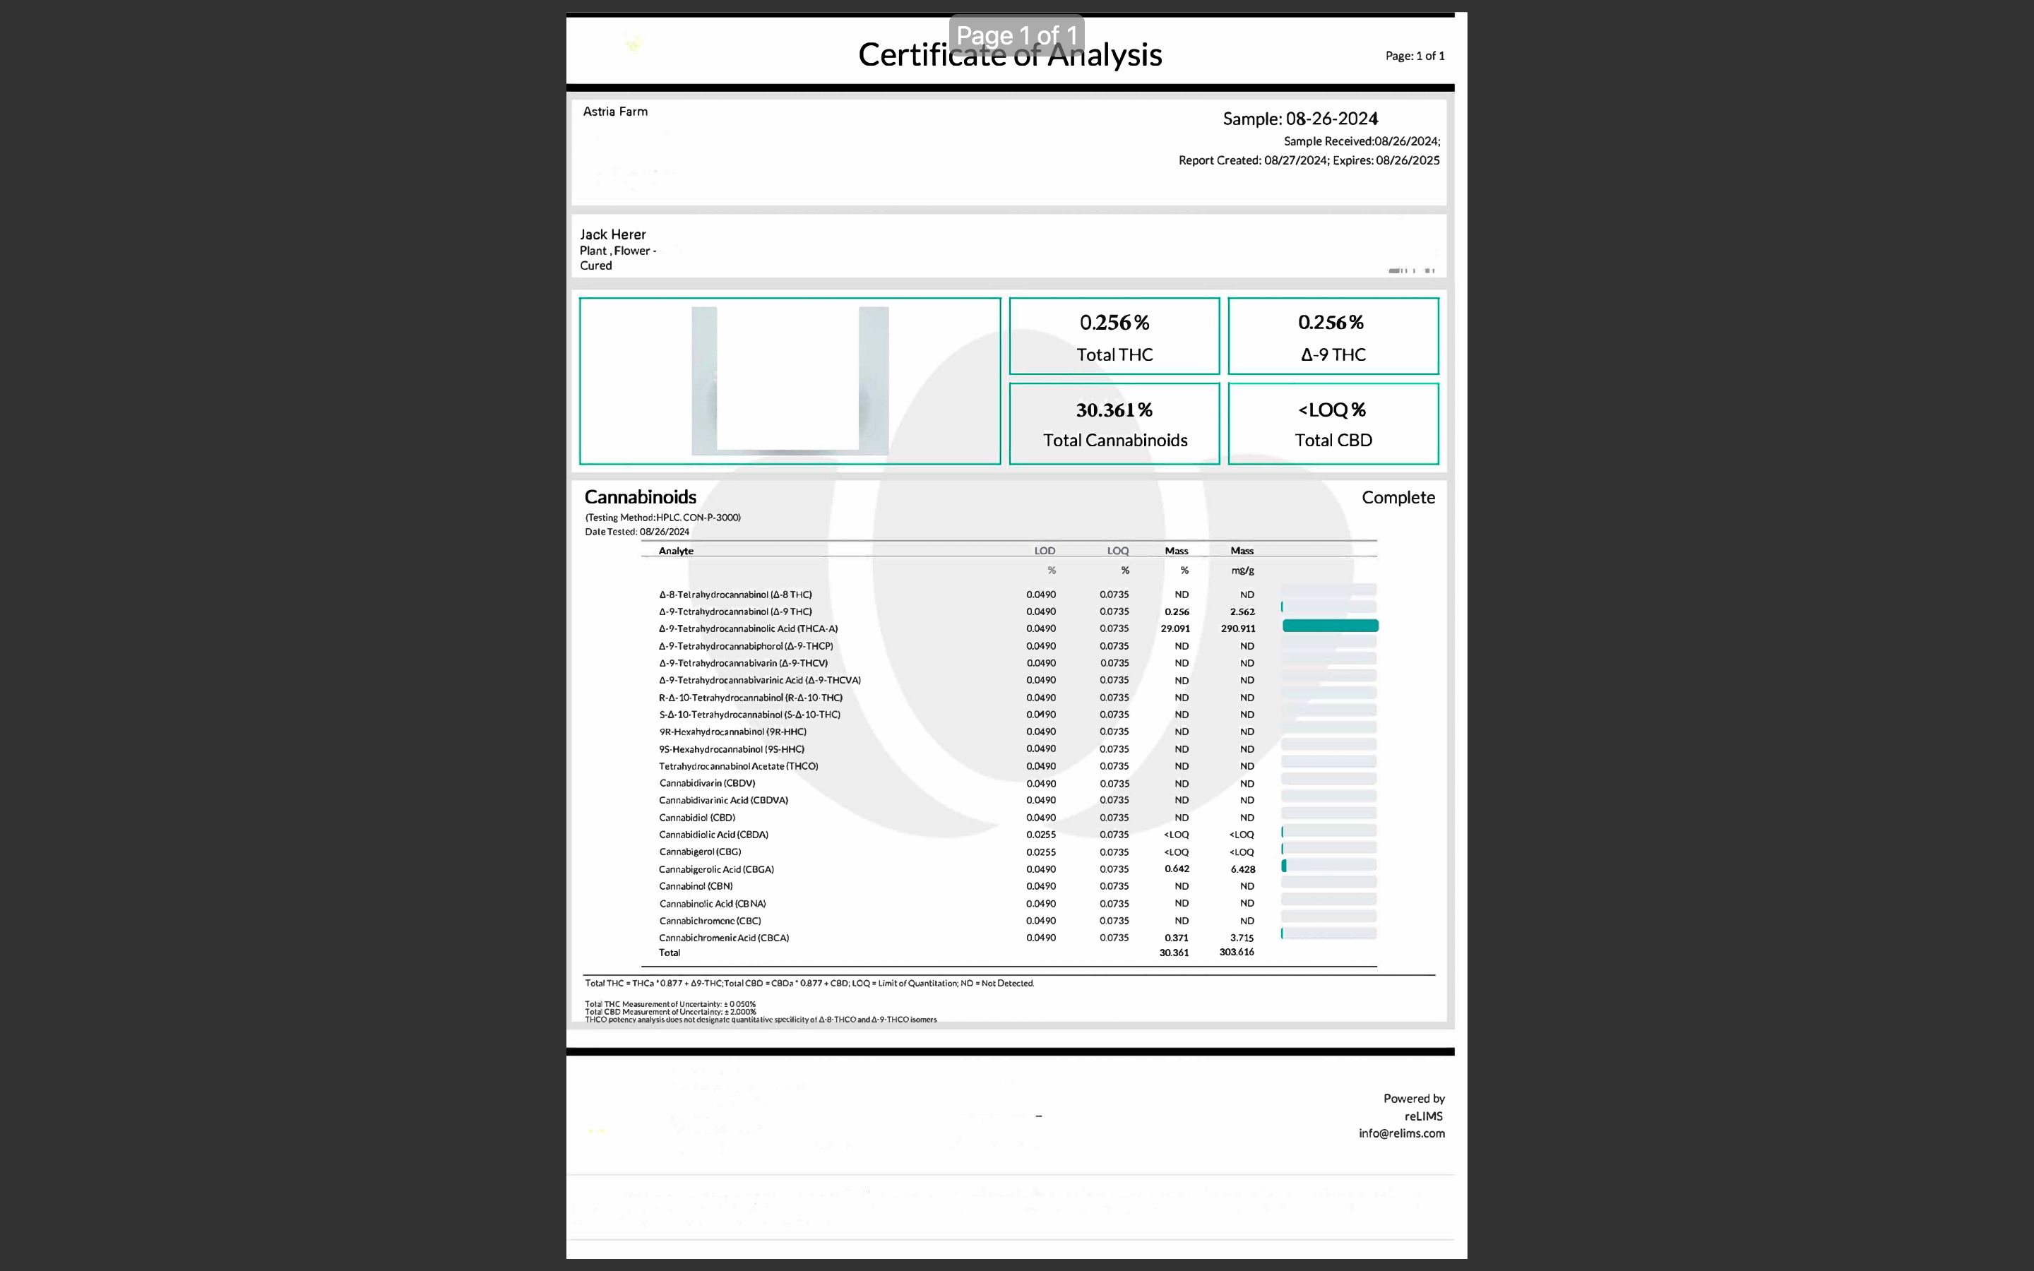Click the 'LOD' column header
The height and width of the screenshot is (1271, 2034).
(1044, 551)
